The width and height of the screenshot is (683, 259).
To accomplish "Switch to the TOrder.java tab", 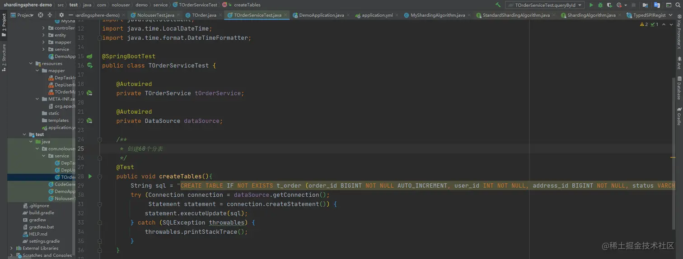I will coord(204,15).
